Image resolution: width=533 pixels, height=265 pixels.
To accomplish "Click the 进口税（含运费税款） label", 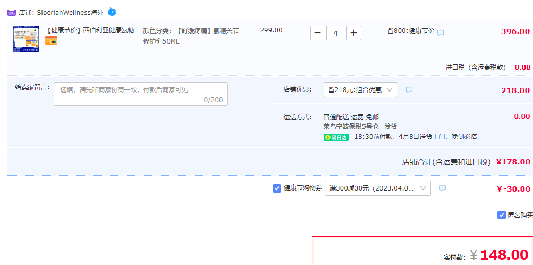I will [476, 68].
